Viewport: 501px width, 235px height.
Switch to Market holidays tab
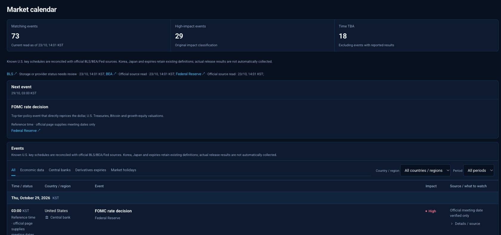coord(124,170)
